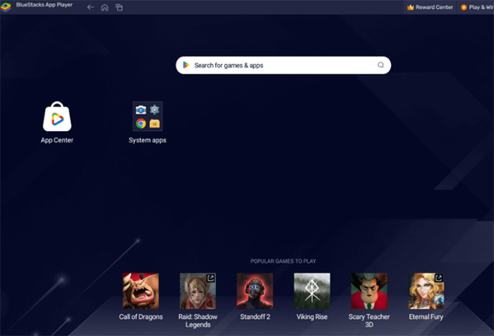The width and height of the screenshot is (494, 336).
Task: Click the Reward Center crown icon
Action: pos(410,7)
